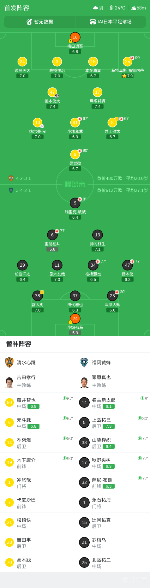This screenshot has width=150, height=588.
Task: Select player 马特乌斯-布鲁内蒂 number 25 icon
Action: click(128, 62)
